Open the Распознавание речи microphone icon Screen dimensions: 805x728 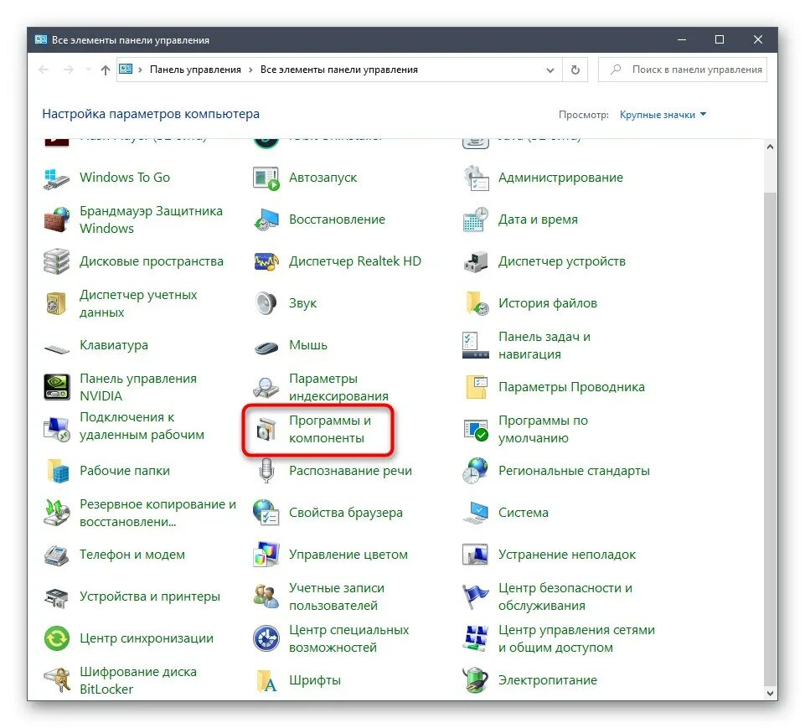(x=266, y=471)
